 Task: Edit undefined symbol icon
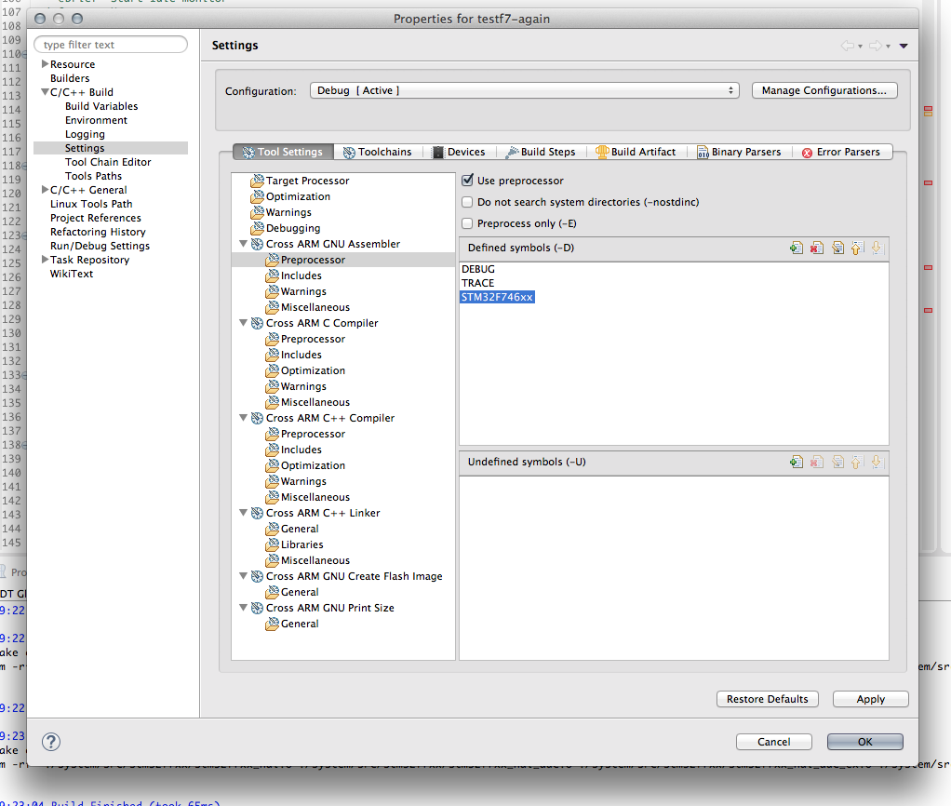[837, 463]
